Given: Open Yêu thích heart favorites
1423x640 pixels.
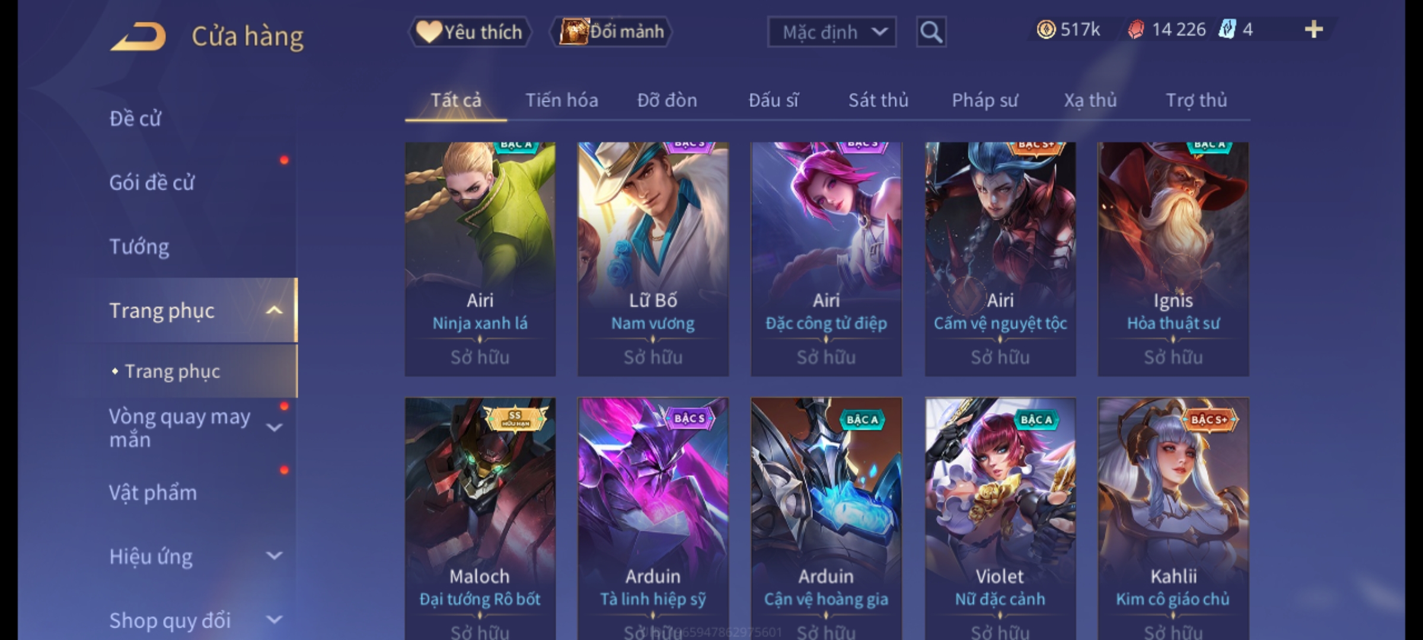Looking at the screenshot, I should (x=470, y=31).
